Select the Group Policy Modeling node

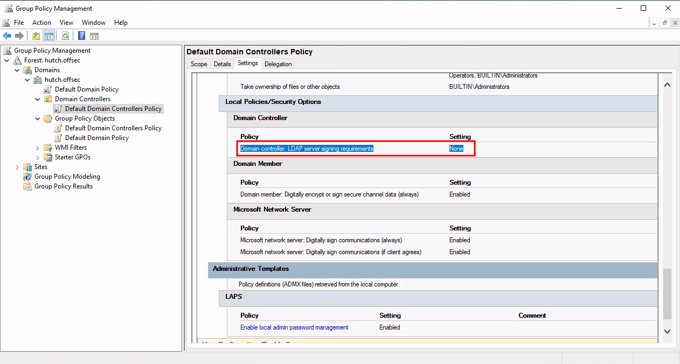point(67,177)
